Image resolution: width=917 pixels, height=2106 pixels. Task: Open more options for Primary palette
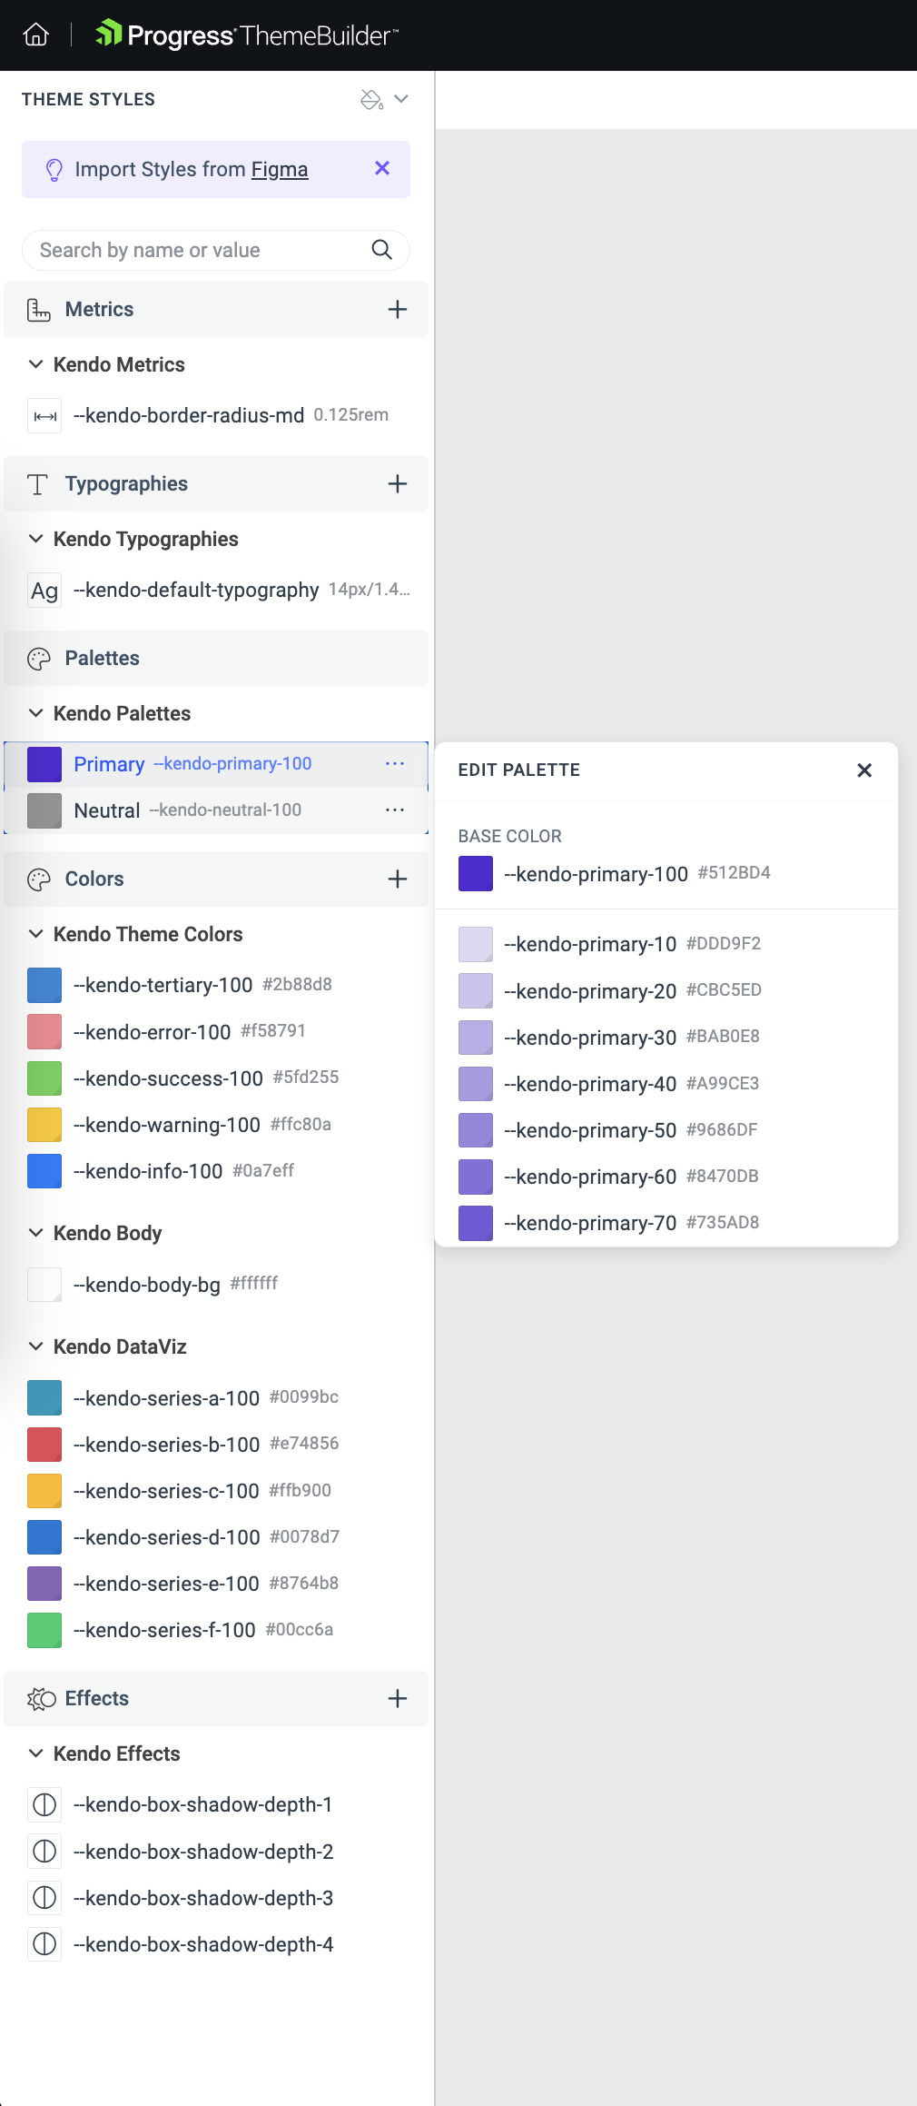[395, 763]
